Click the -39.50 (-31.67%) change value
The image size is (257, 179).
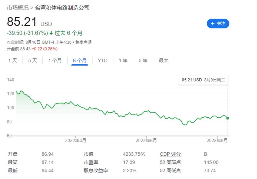[x=27, y=33]
